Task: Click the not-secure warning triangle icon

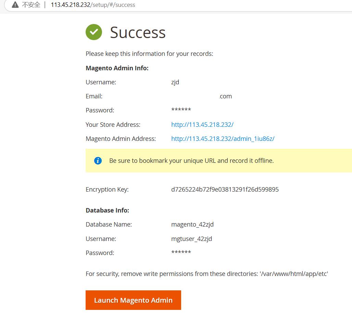Action: pyautogui.click(x=15, y=5)
